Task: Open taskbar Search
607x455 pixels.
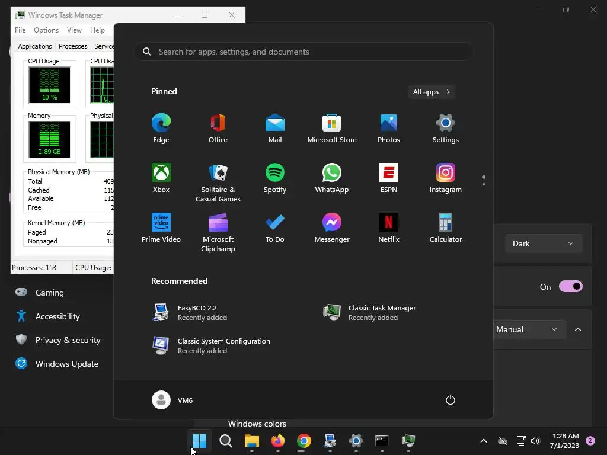Action: click(x=226, y=441)
